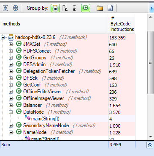Sort by # ByteCode instructions column header

point(122,24)
